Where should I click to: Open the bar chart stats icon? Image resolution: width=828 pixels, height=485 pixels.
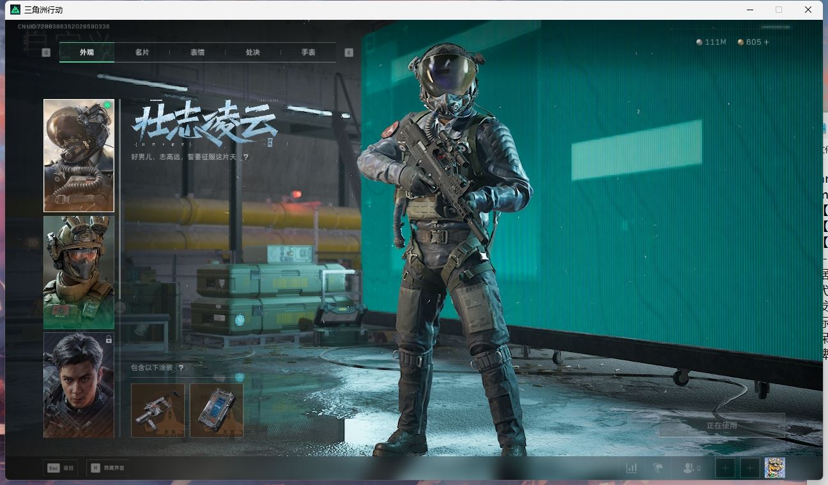click(x=631, y=468)
